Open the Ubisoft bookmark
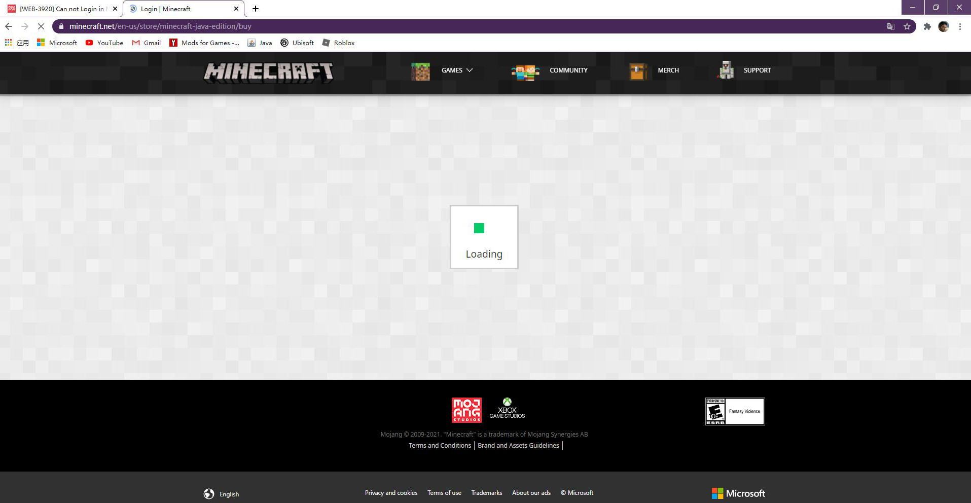This screenshot has height=503, width=971. (297, 43)
